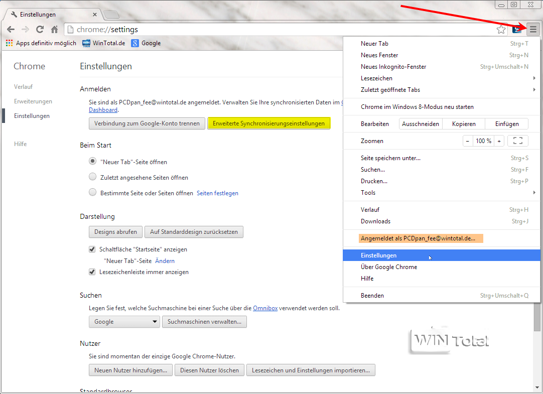543x394 pixels.
Task: Click the page vertical scrollbar thumb
Action: (x=537, y=317)
